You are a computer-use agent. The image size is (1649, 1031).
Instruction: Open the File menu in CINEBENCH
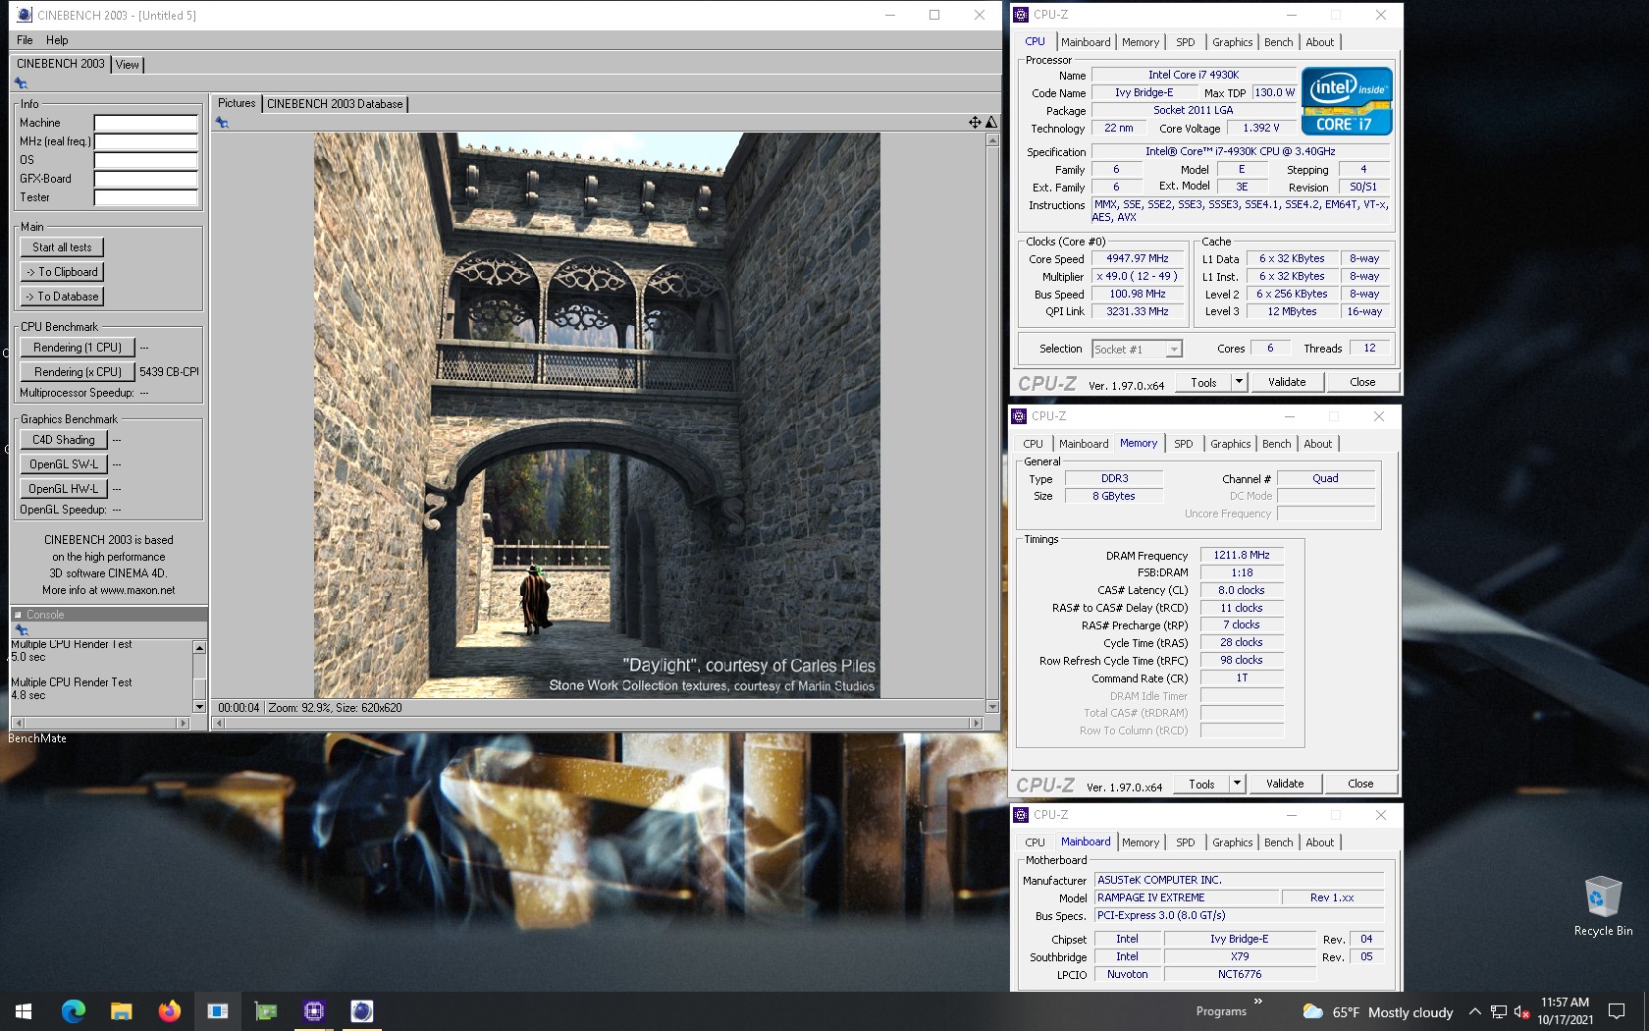pos(25,40)
